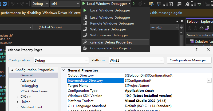Click the Visual Studio 2022 (v143) toolset value

coord(146,101)
